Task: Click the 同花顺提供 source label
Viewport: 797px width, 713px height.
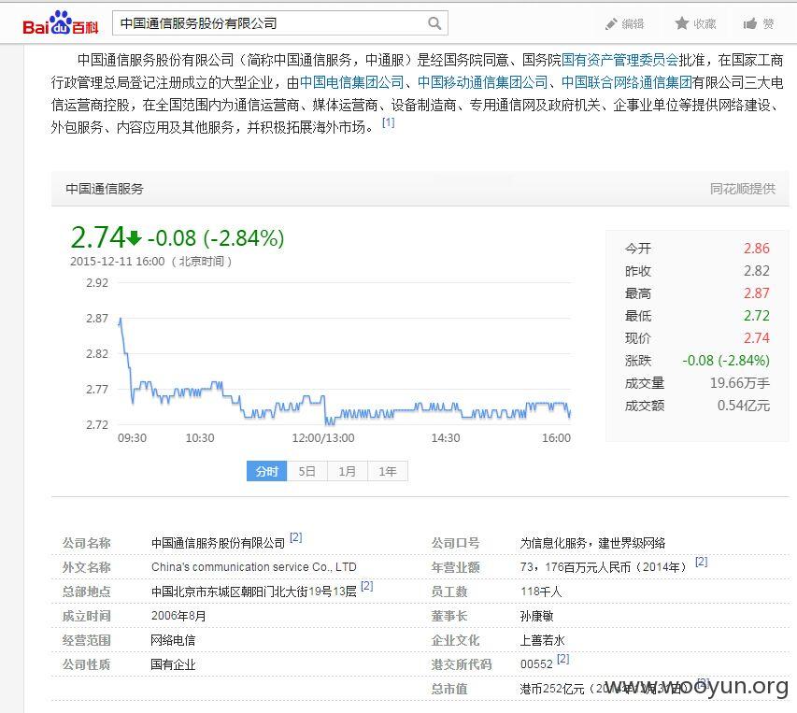Action: 743,189
